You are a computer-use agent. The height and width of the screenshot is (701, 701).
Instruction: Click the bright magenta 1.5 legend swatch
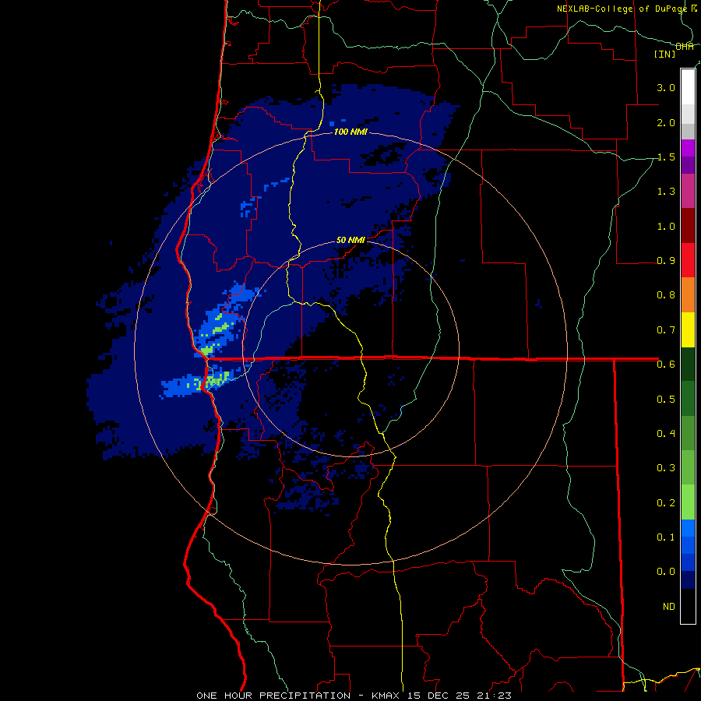tap(688, 148)
